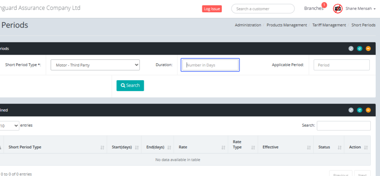The width and height of the screenshot is (380, 176).
Task: Sort the table by the Rate column
Action: point(183,147)
